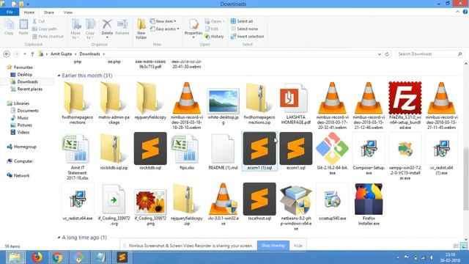Click Stop sharing in Nimbus bar

click(x=273, y=246)
